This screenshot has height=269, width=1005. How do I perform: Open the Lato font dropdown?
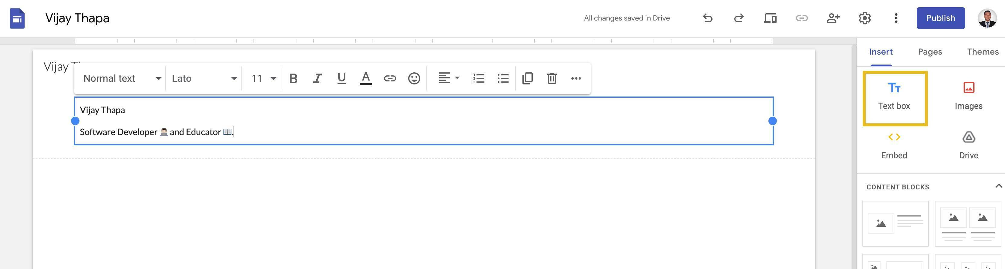[x=204, y=79]
